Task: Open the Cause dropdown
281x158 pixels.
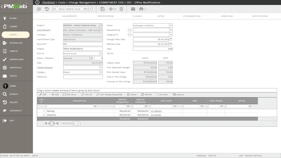Action: (171, 25)
